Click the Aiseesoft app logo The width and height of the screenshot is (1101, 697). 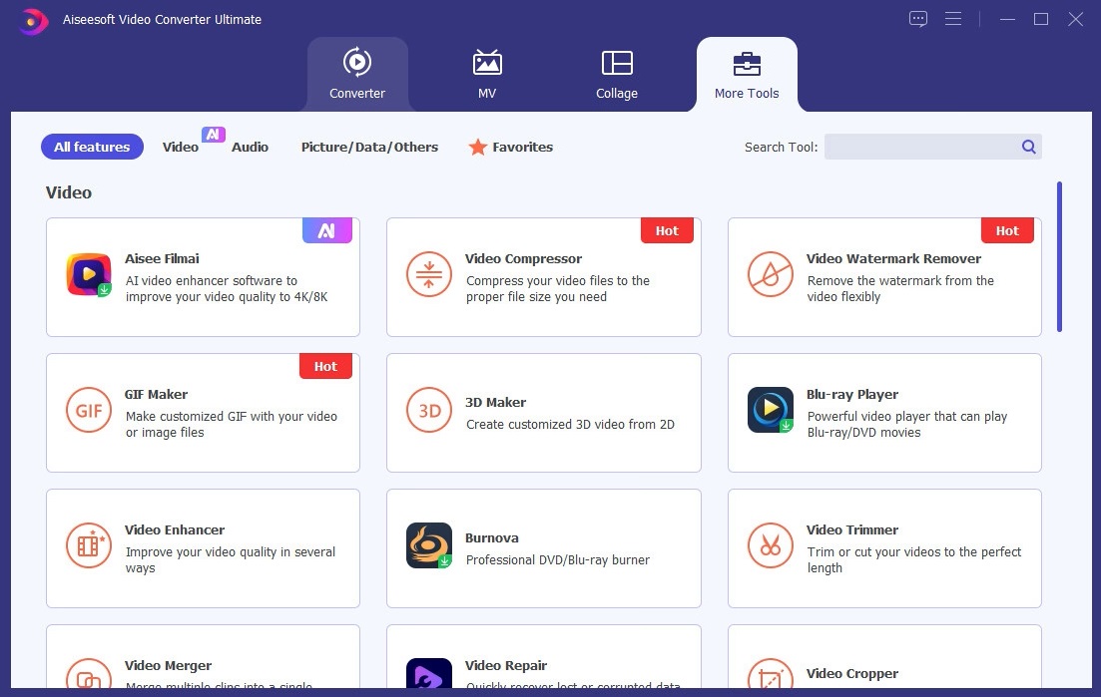tap(32, 21)
